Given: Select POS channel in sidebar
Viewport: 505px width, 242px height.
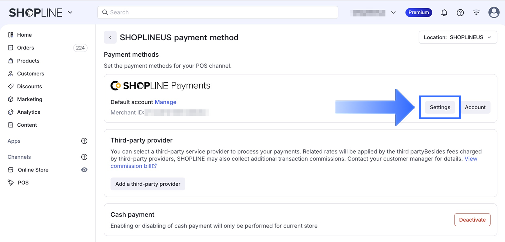Looking at the screenshot, I should pos(23,183).
